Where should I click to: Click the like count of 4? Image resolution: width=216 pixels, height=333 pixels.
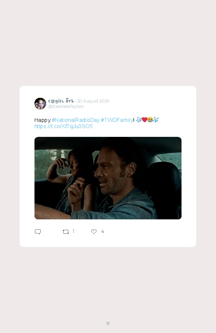[x=102, y=231]
